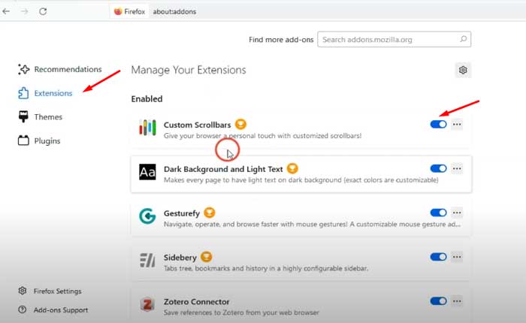The image size is (526, 323).
Task: Click the Custom Scrollbars extension icon
Action: (x=147, y=128)
